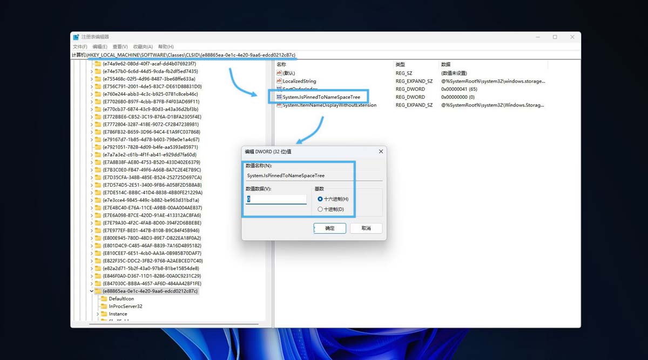Expand the Instance subkey chevron
This screenshot has width=648, height=360.
click(97, 314)
